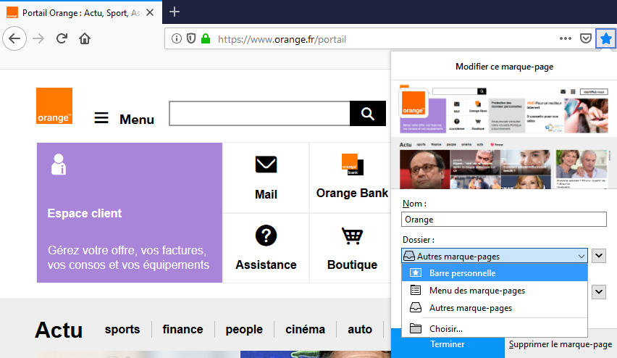This screenshot has height=358, width=617.
Task: Close the Portail Orange tab
Action: [x=150, y=12]
